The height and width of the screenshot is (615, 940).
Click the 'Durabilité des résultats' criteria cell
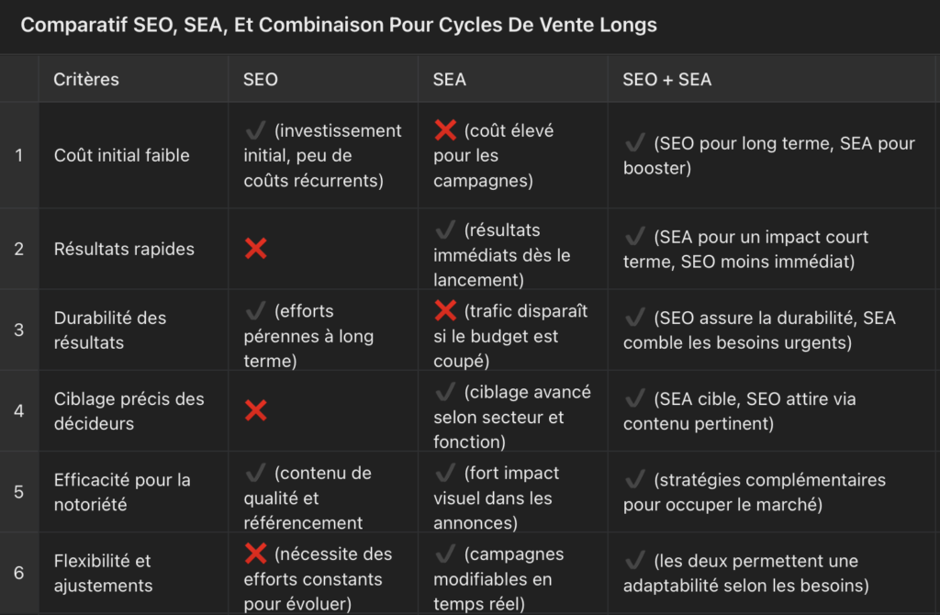pyautogui.click(x=110, y=330)
